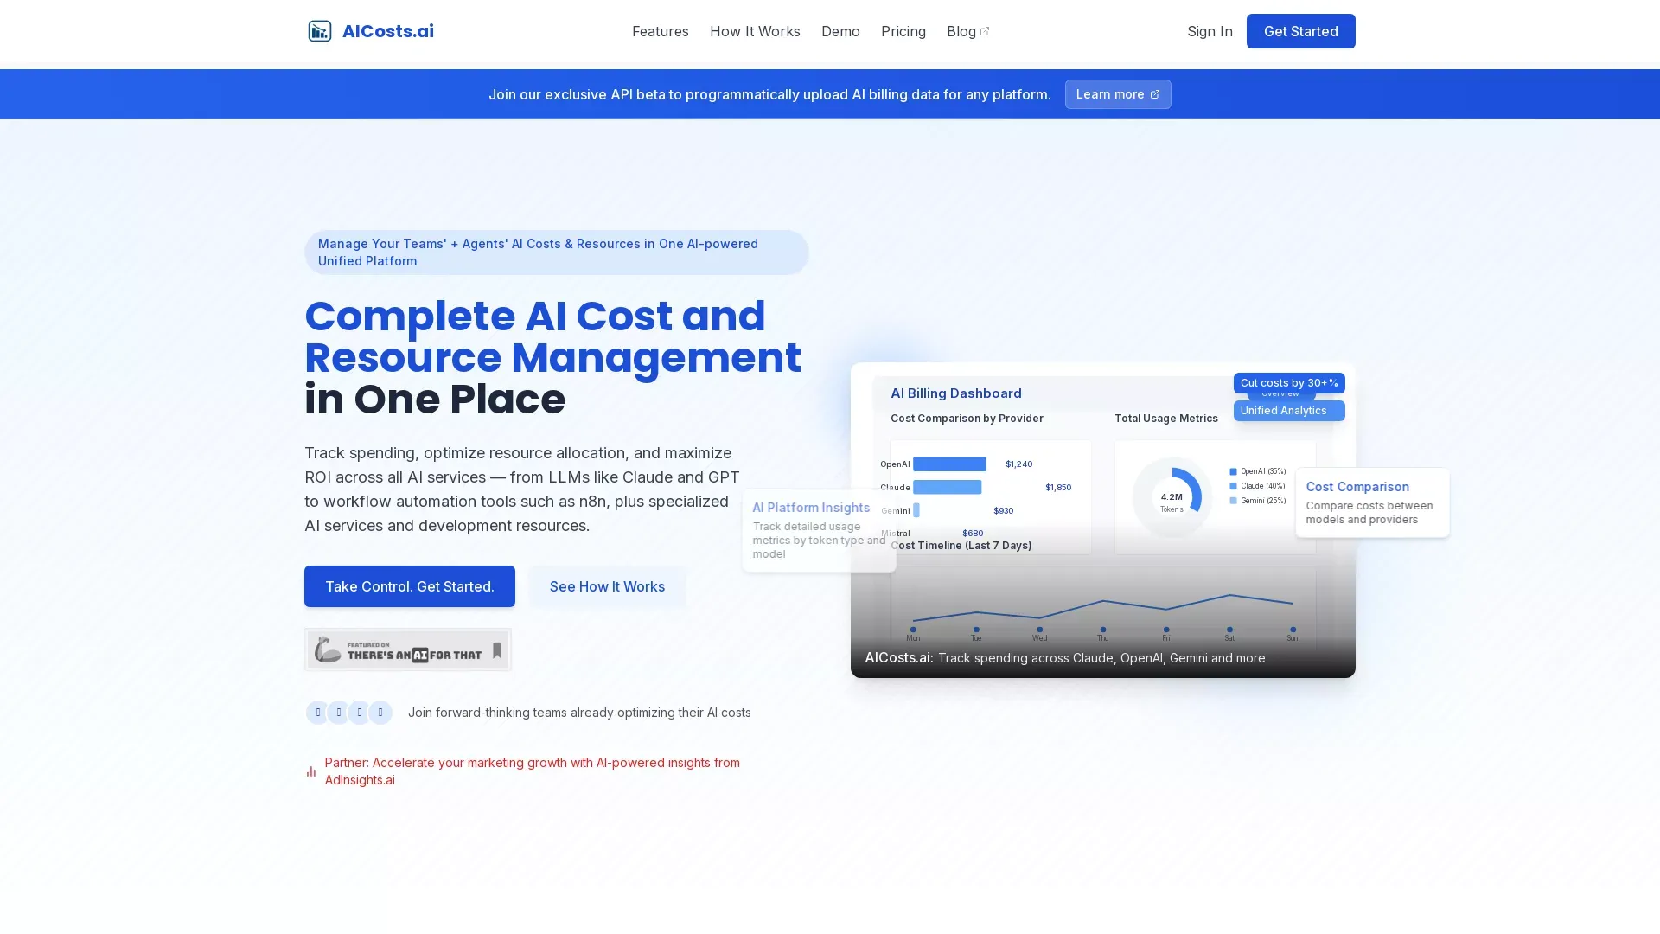This screenshot has width=1660, height=934.
Task: Click the 4.2M Tokens donut chart
Action: [x=1172, y=497]
